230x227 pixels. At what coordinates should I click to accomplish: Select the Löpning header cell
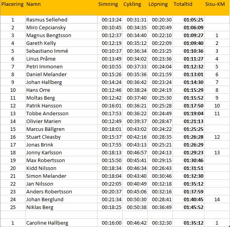click(160, 7)
